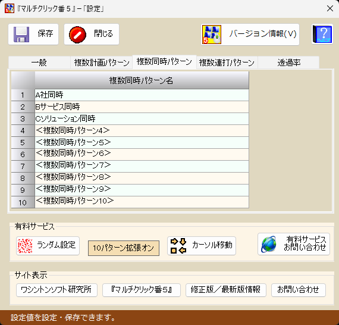Open the blue help book icon

(322, 34)
